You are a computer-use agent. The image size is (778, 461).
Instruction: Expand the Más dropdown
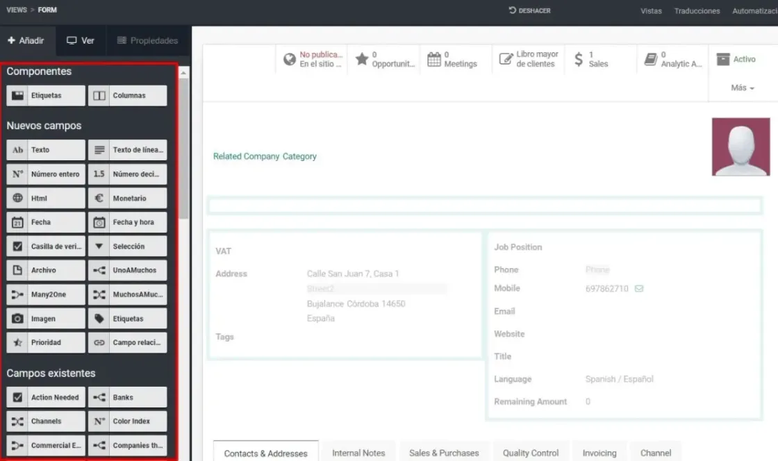(x=743, y=87)
